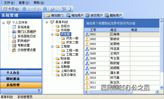164x99 pixels.
Task: Click the 修改用户 button
Action: click(94, 15)
